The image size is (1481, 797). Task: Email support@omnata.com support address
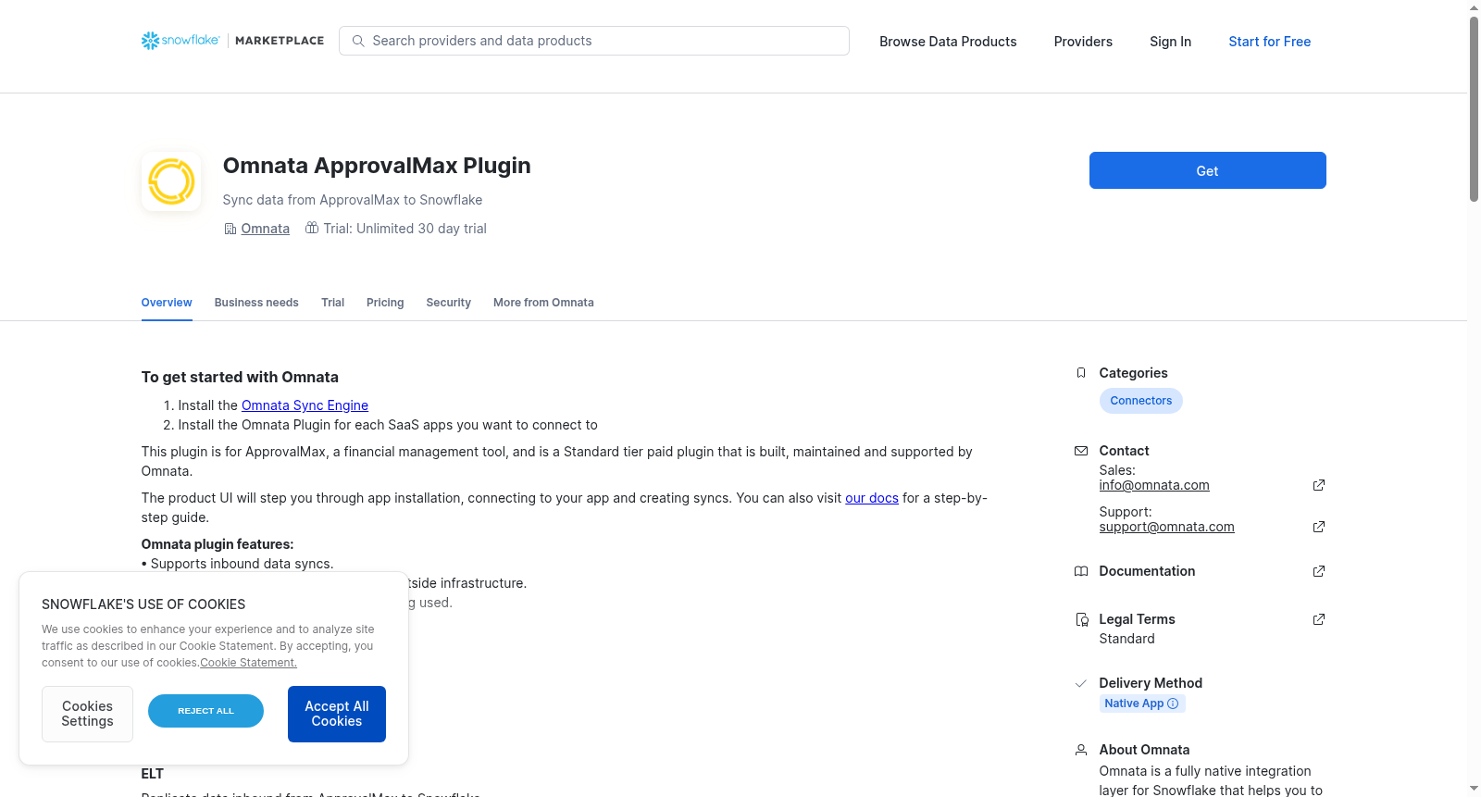[x=1167, y=527]
